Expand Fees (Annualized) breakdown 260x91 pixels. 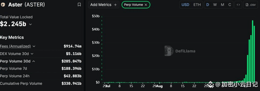(x=34, y=46)
